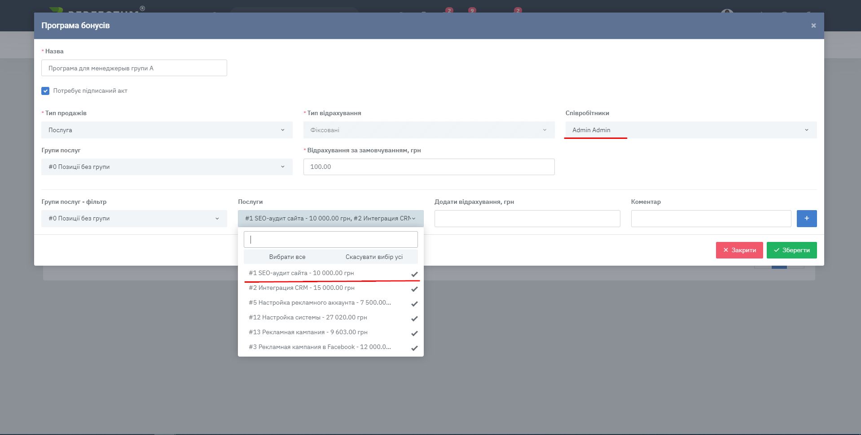Open the Тип відрахування dropdown
The image size is (861, 435).
point(429,130)
